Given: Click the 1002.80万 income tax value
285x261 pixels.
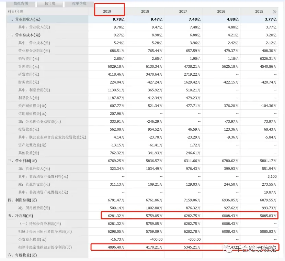Looking at the screenshot, I should click(x=154, y=208).
